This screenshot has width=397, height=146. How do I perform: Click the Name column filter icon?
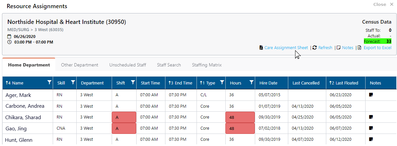[49, 83]
